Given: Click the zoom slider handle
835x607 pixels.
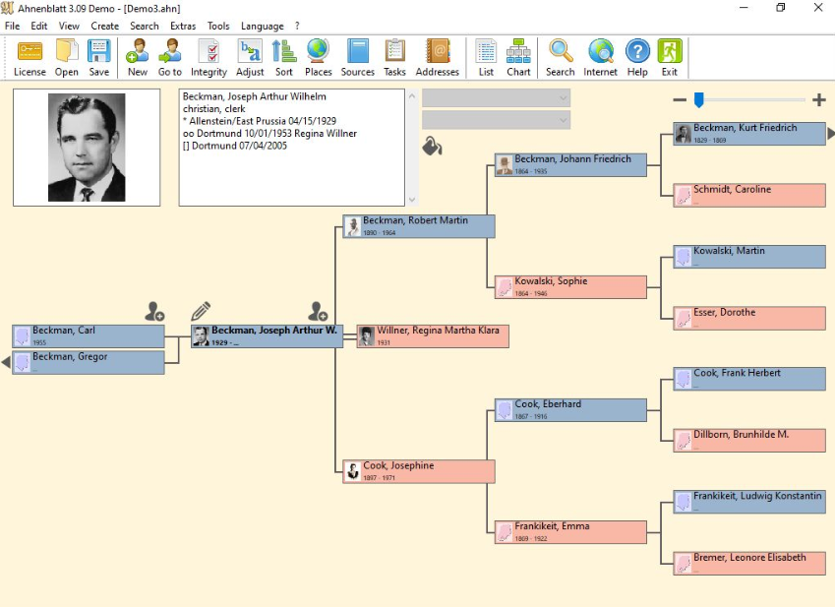Looking at the screenshot, I should (x=698, y=99).
